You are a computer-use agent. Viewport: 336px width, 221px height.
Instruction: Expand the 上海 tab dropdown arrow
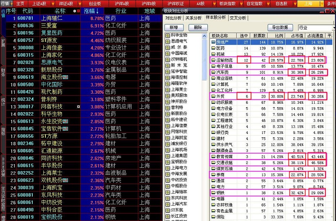(x=322, y=4)
